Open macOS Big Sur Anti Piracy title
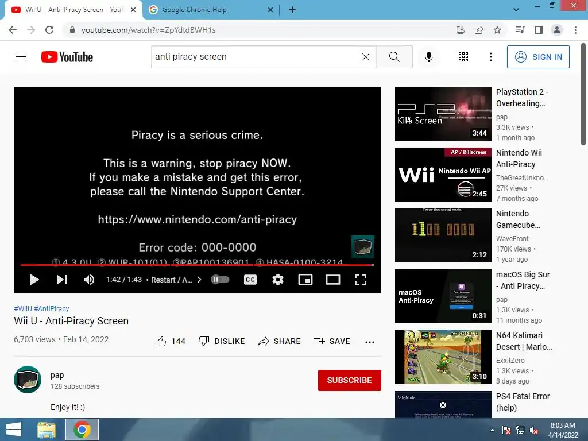 pyautogui.click(x=523, y=280)
